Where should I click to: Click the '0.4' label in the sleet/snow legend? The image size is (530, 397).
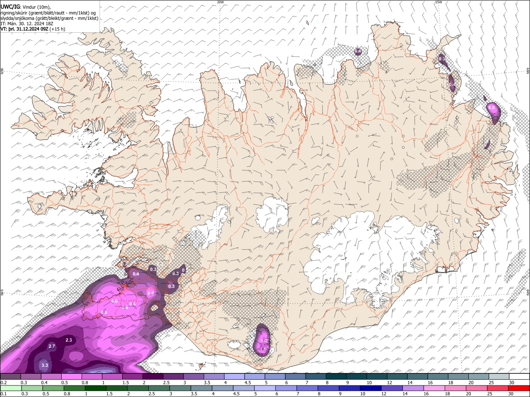44,383
